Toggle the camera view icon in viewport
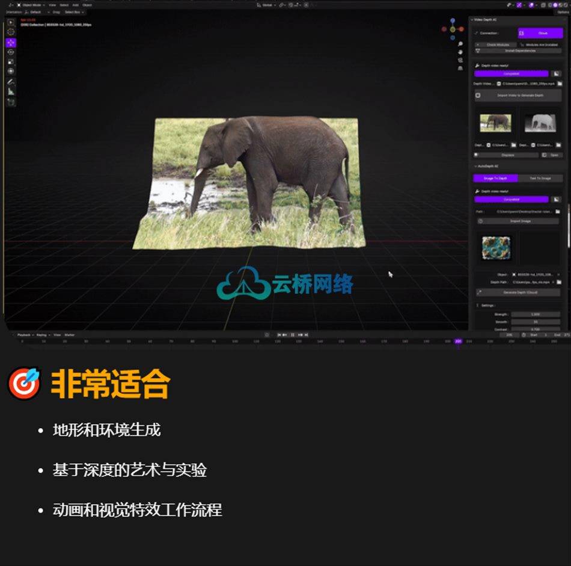Viewport: 571px width, 566px height. click(460, 60)
